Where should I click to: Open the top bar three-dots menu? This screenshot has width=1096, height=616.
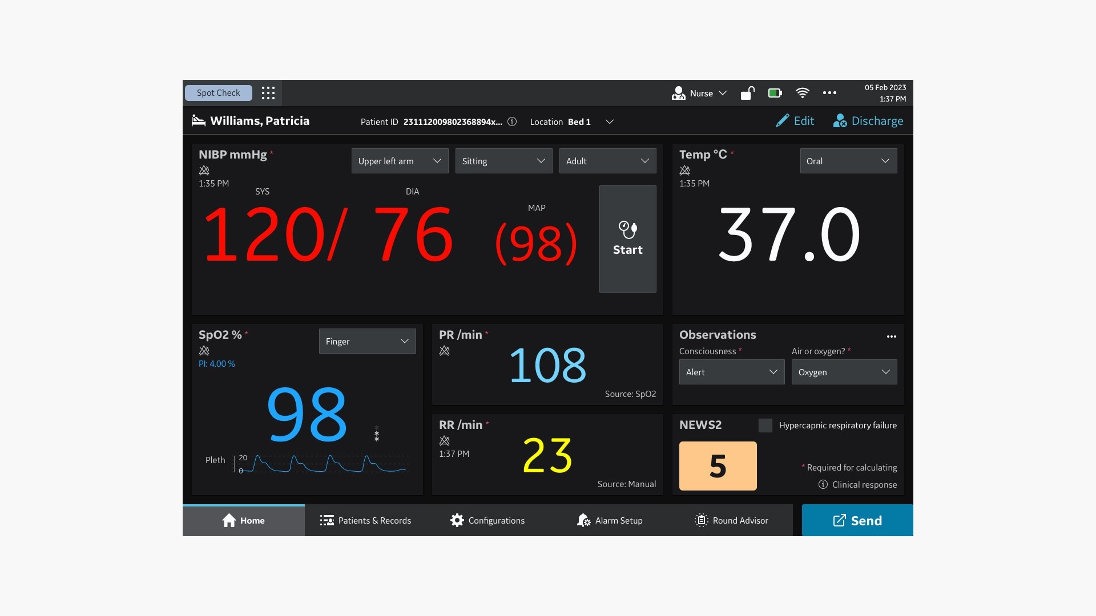tap(829, 93)
